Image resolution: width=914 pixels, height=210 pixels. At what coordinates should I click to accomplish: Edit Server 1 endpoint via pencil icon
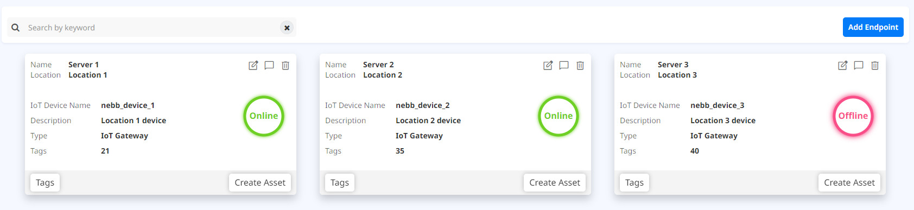coord(253,65)
